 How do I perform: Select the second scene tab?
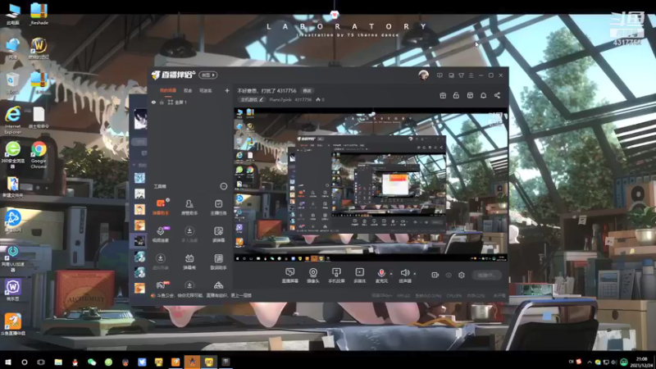pos(188,90)
